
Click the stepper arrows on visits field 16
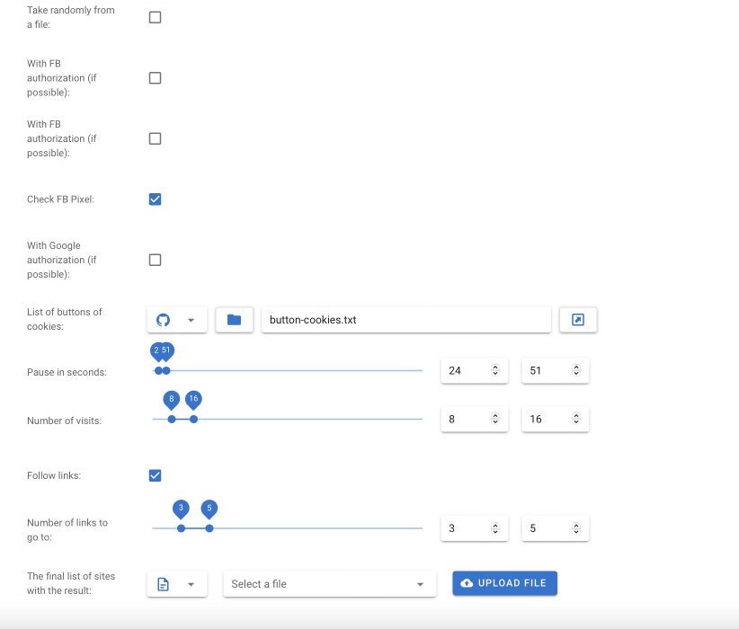click(576, 419)
